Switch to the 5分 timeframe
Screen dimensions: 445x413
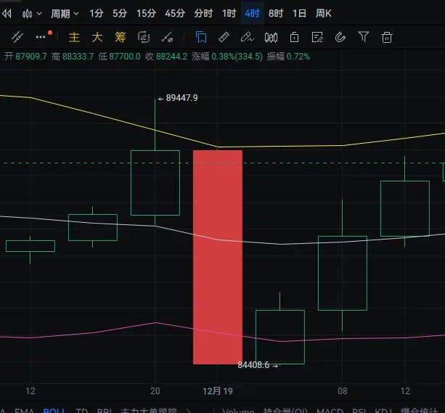120,13
